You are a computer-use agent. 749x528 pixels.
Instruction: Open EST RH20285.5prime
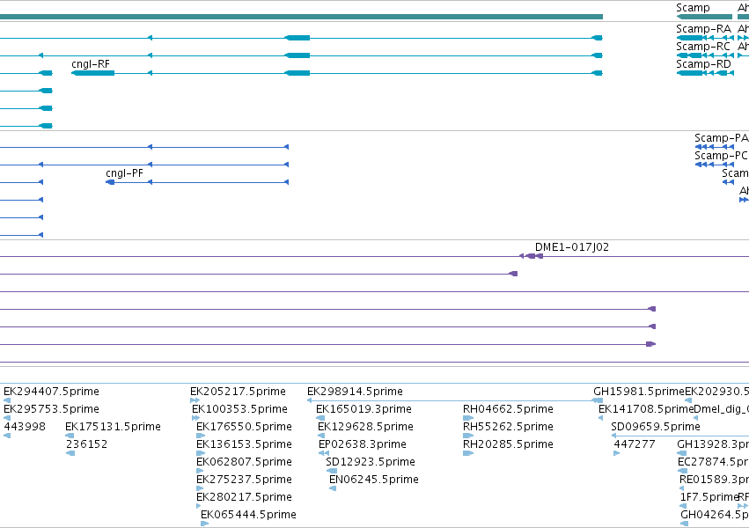508,444
